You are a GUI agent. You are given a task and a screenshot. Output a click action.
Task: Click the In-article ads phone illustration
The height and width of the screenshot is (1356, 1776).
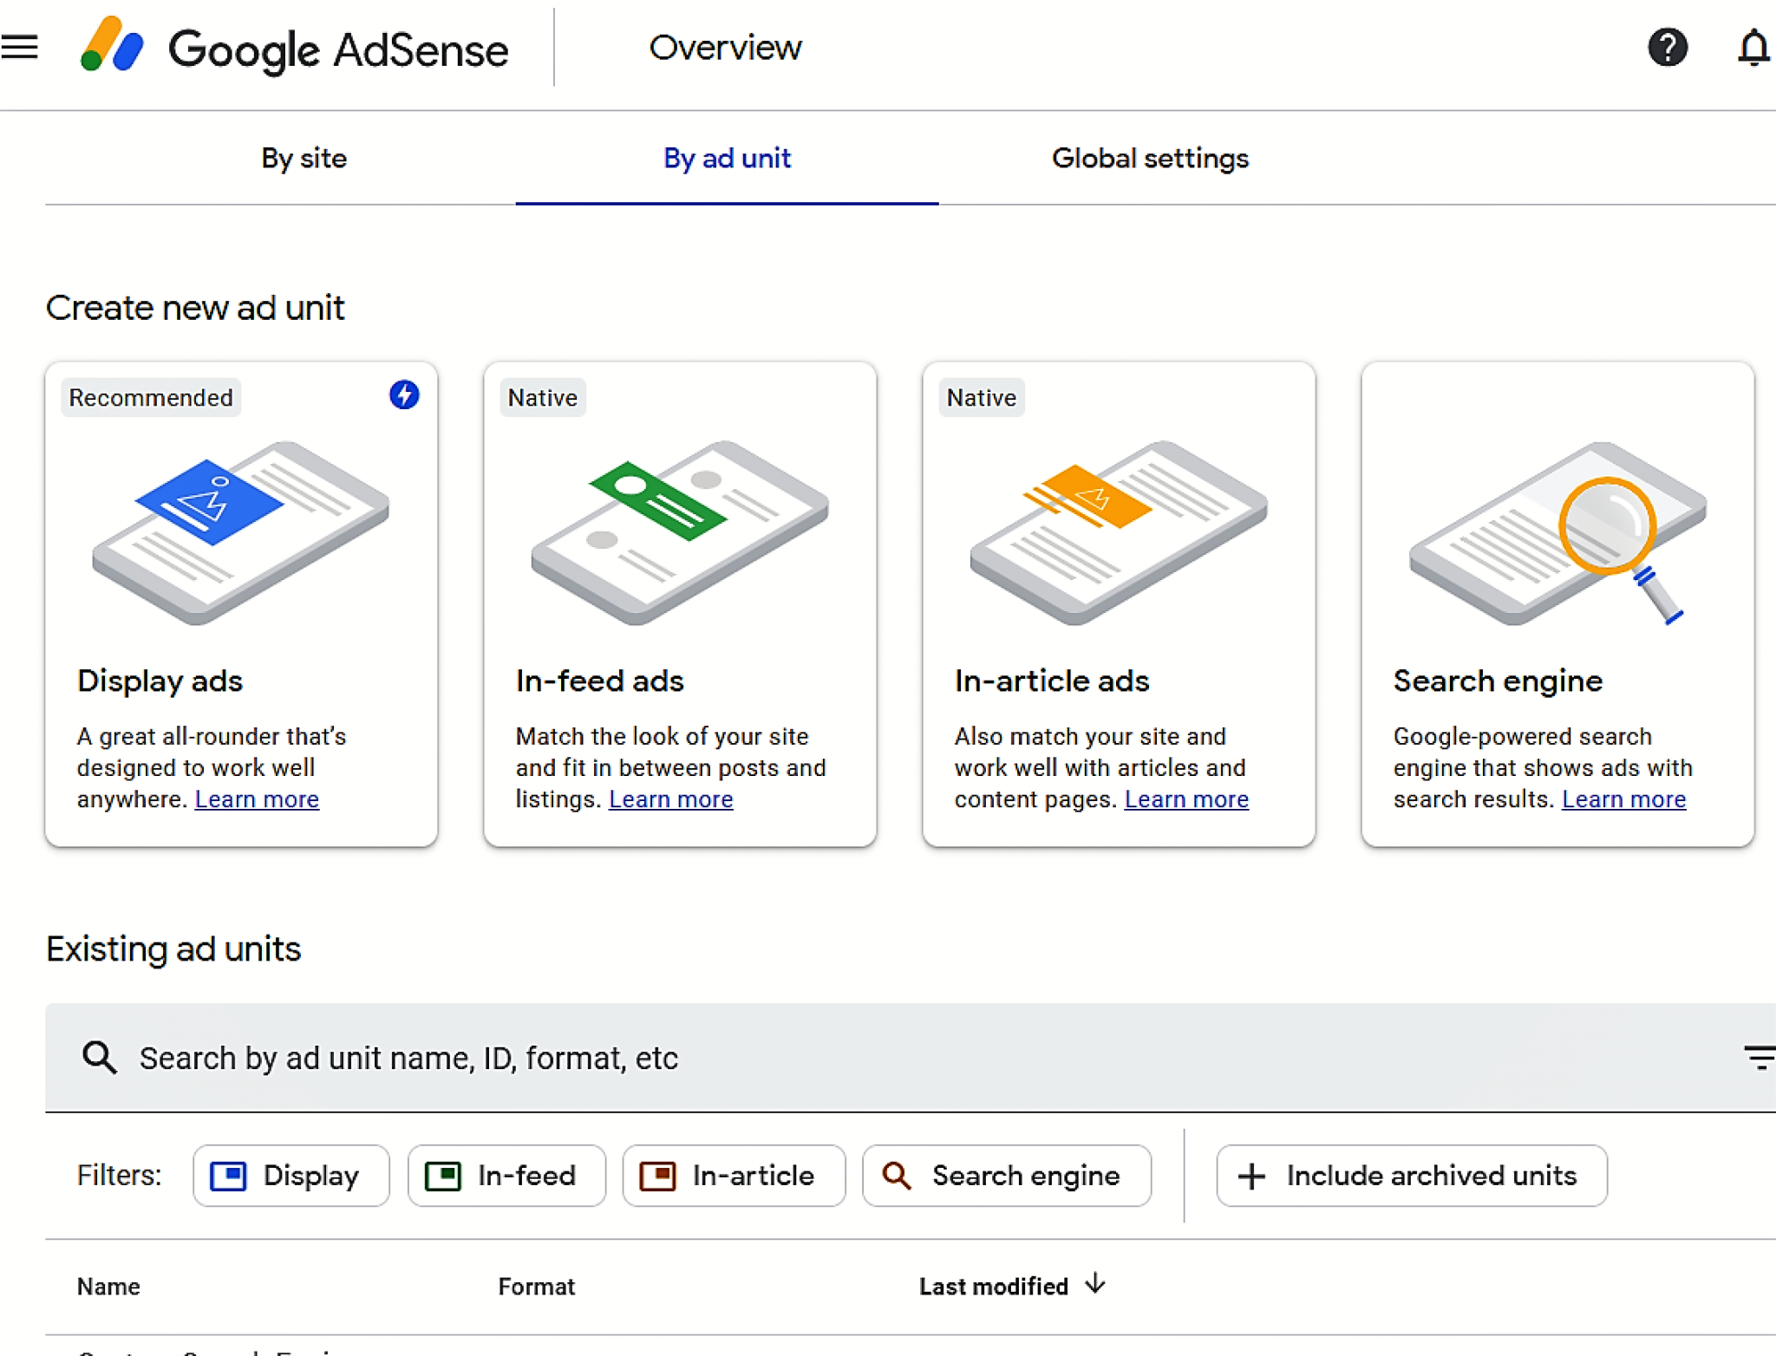[x=1119, y=531]
